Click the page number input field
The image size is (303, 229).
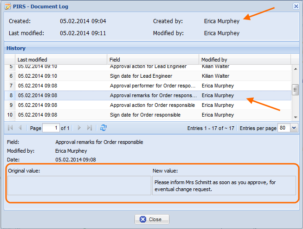pyautogui.click(x=51, y=128)
